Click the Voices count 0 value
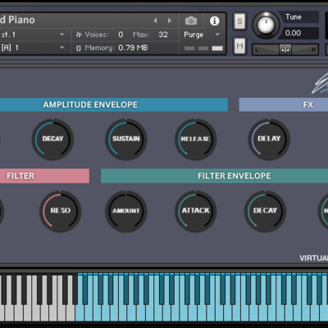328x328 pixels. pos(121,34)
